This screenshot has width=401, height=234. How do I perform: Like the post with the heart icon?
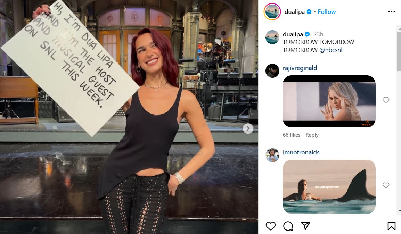(270, 226)
